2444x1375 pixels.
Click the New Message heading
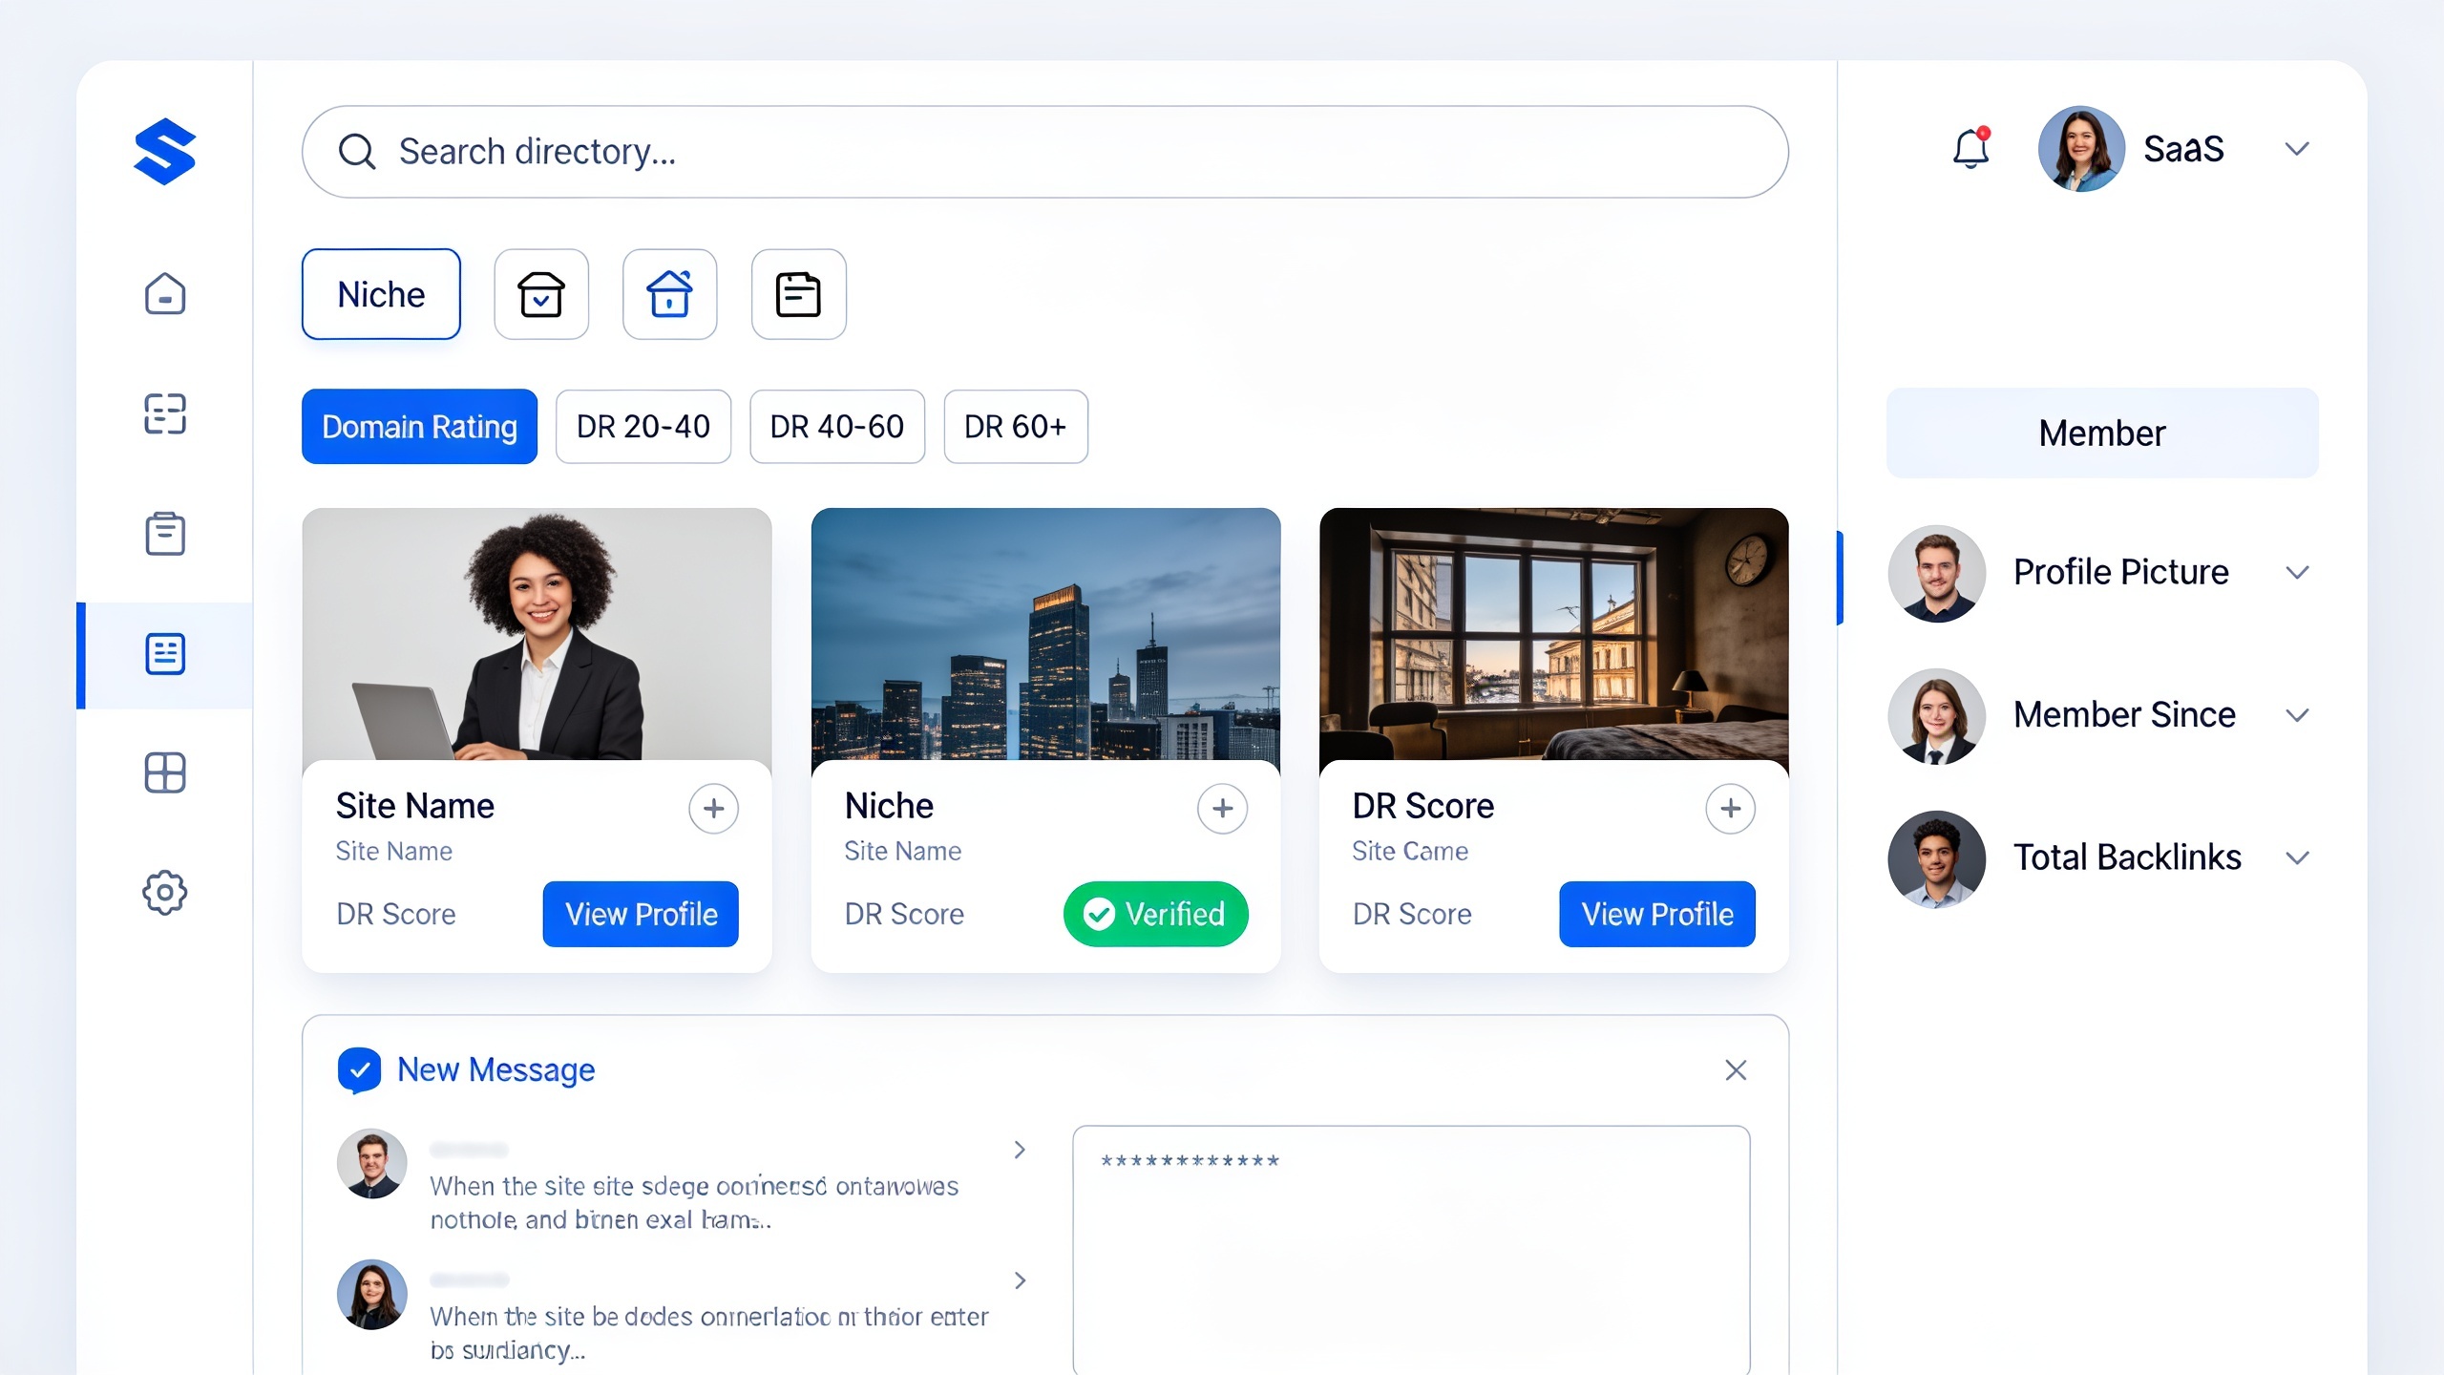click(495, 1070)
